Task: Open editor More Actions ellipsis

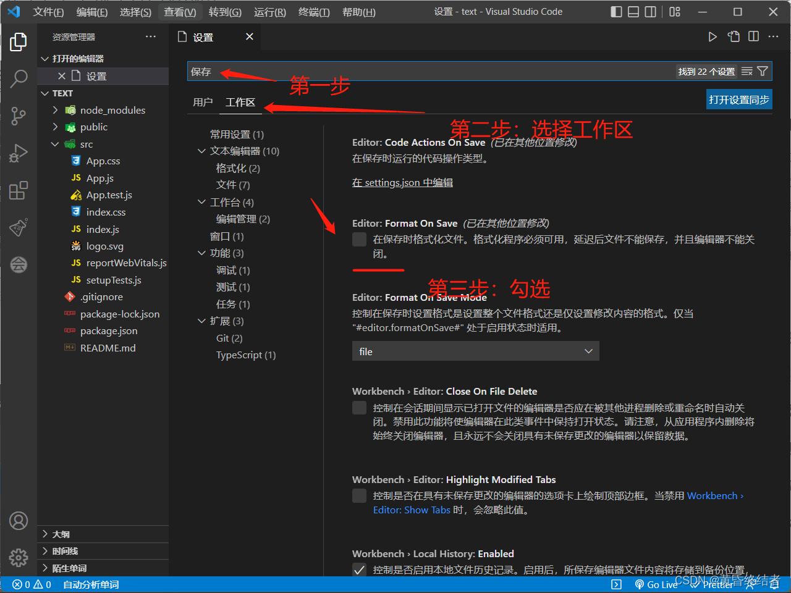Action: (774, 37)
